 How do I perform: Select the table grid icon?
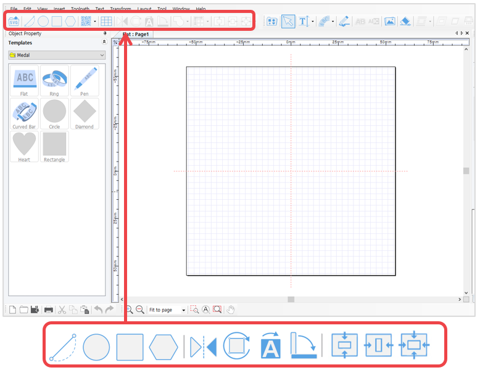106,21
